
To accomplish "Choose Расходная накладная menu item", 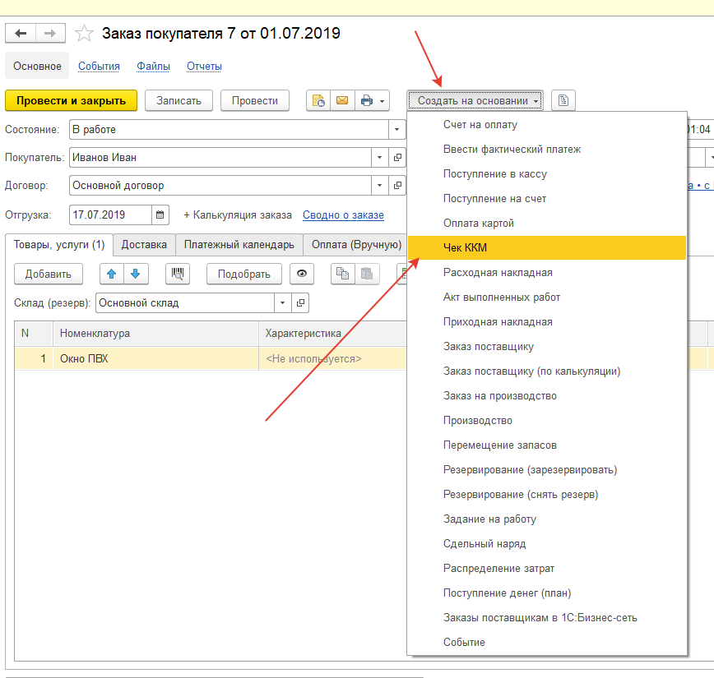I will coord(497,272).
